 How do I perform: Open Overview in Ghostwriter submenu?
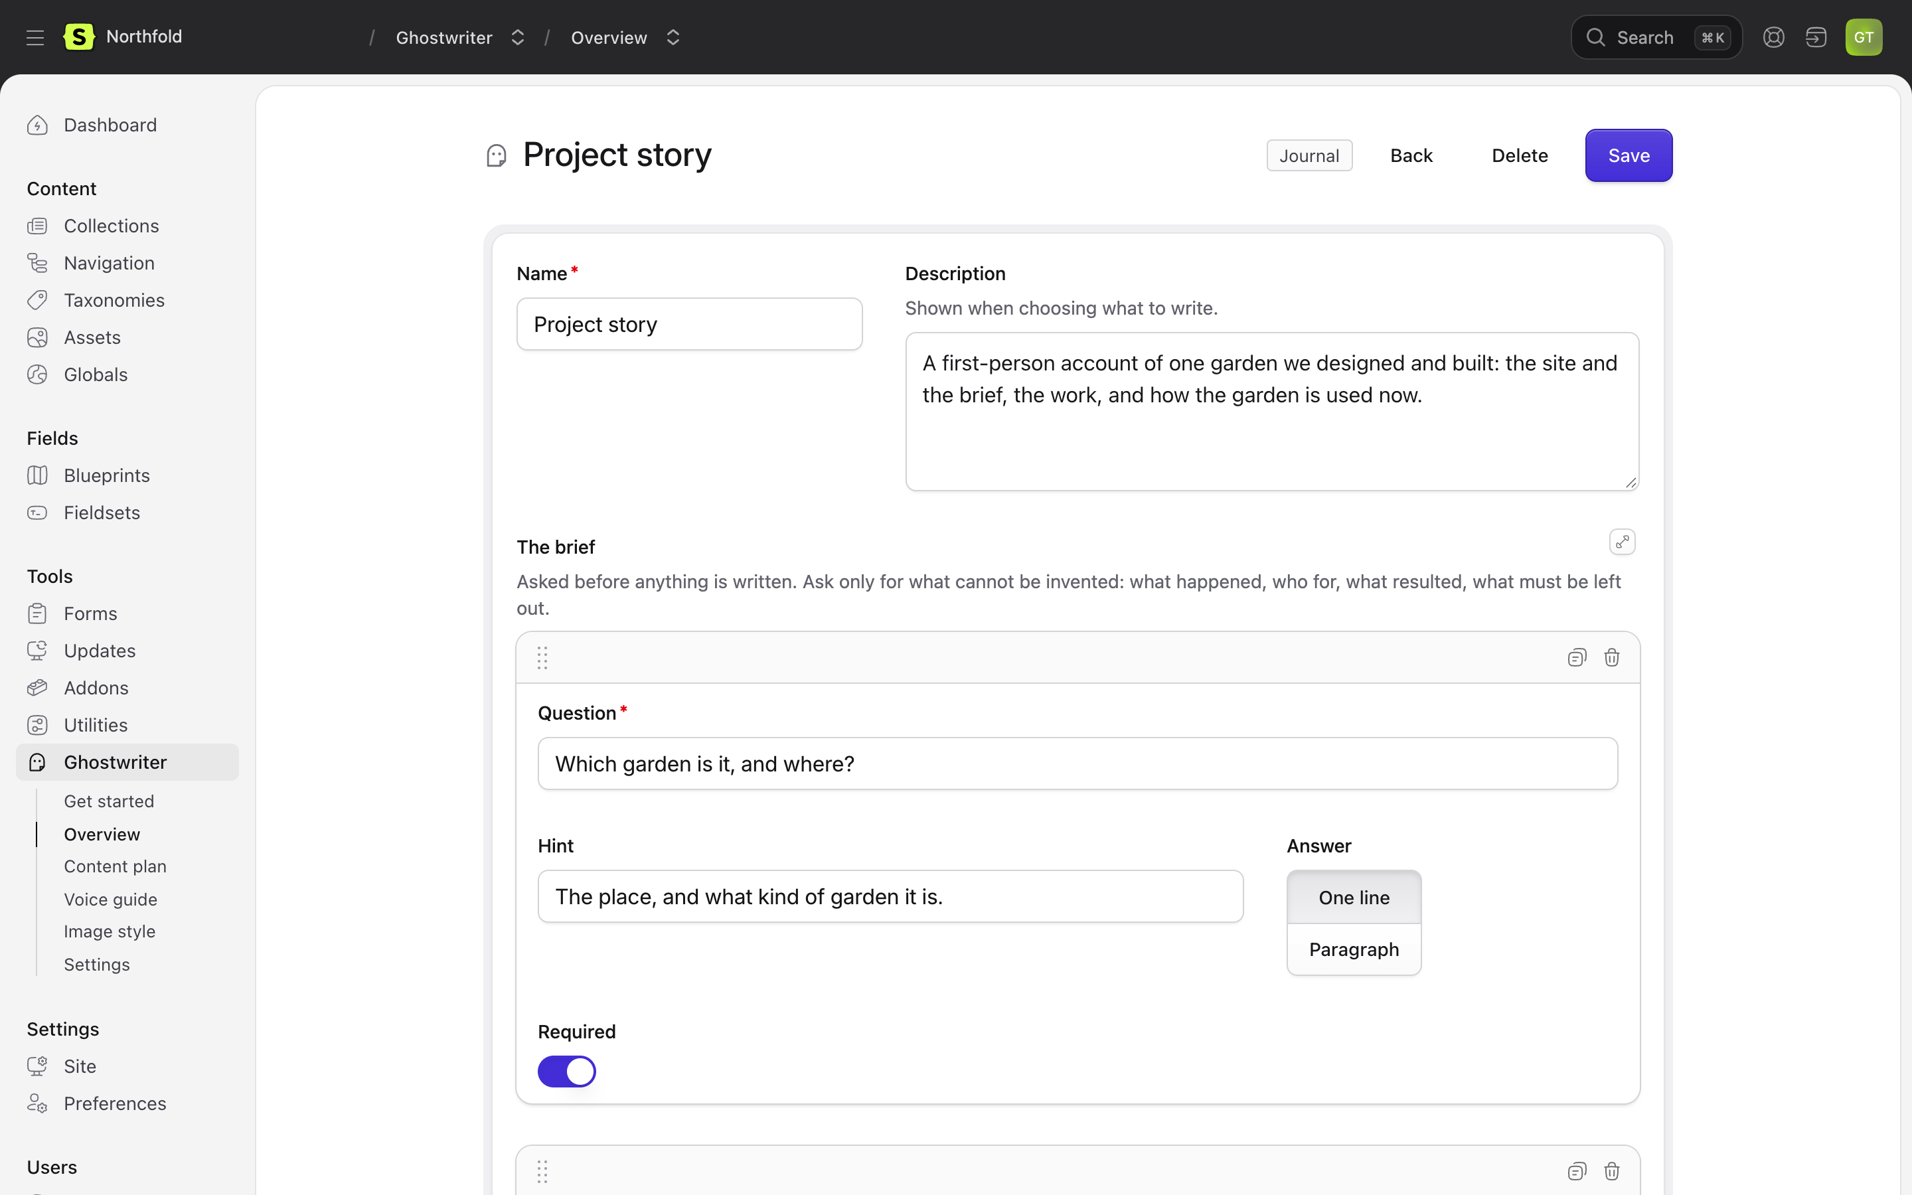point(102,835)
